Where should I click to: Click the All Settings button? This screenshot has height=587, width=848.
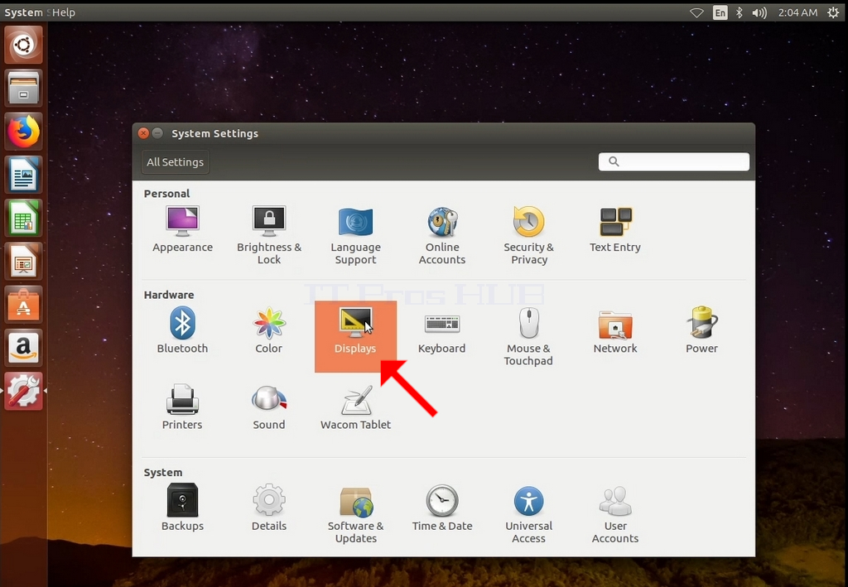[x=176, y=162]
